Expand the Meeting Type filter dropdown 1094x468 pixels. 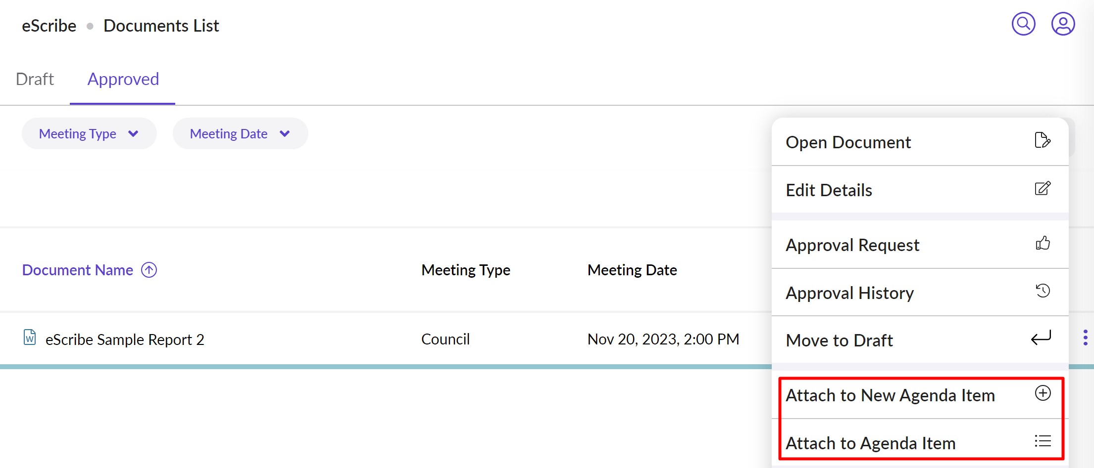[89, 133]
